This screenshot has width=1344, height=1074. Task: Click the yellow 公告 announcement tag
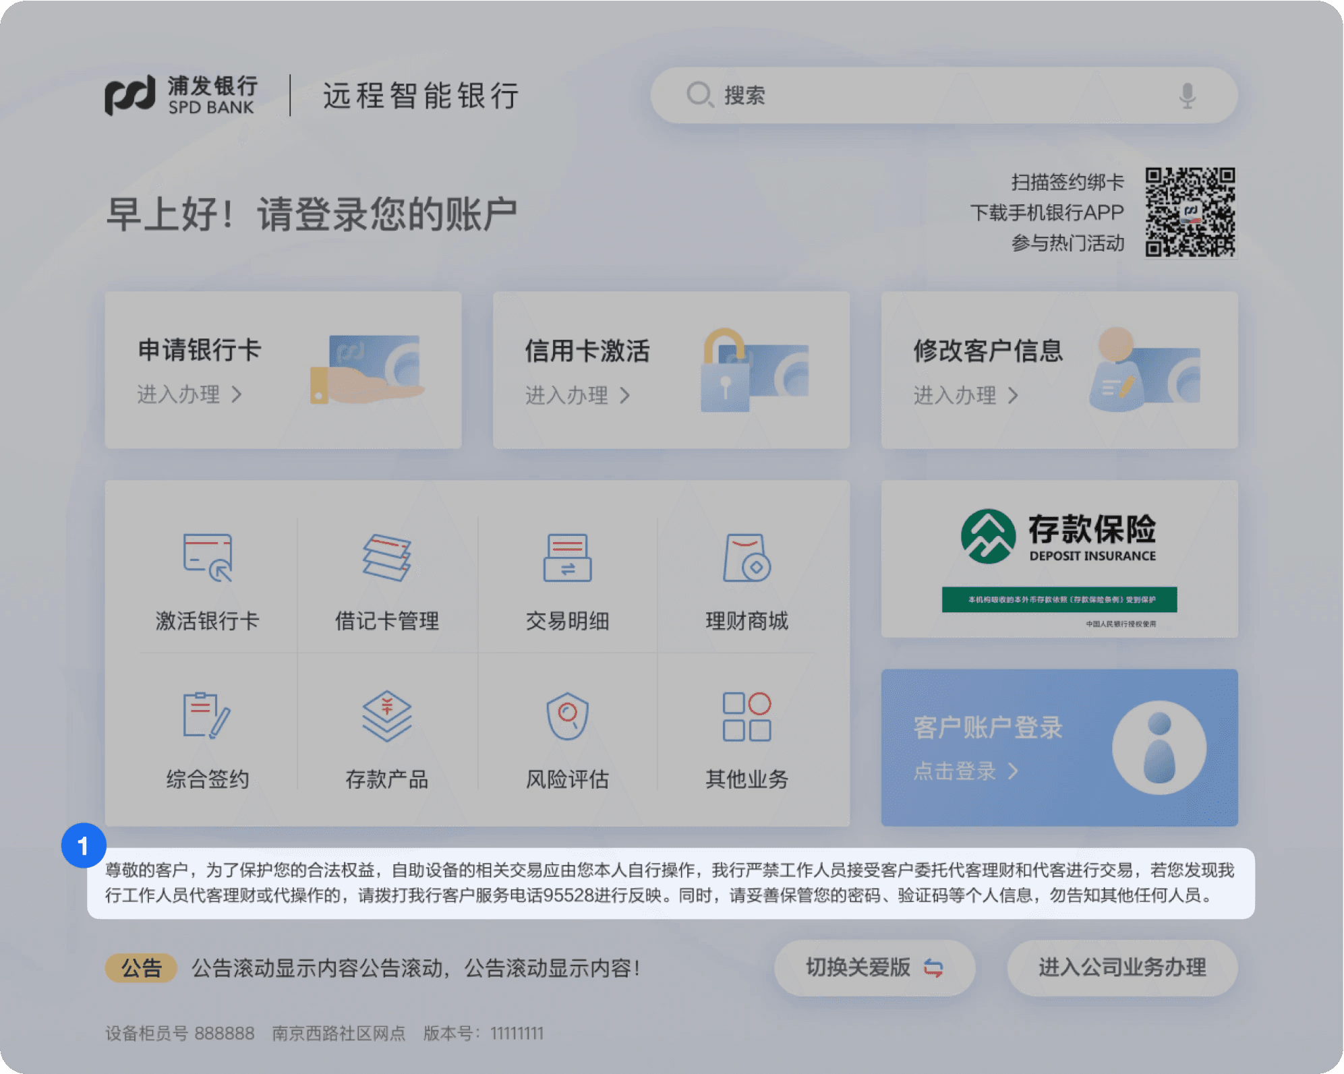click(141, 968)
